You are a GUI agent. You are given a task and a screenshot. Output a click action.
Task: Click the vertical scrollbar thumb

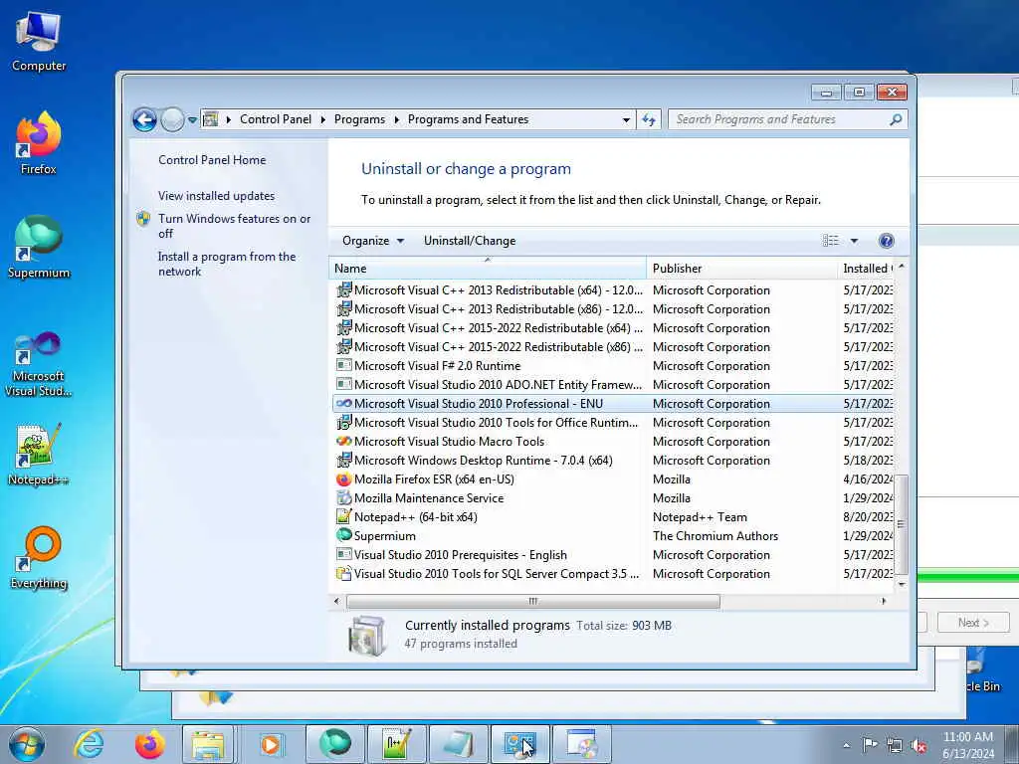tap(901, 525)
